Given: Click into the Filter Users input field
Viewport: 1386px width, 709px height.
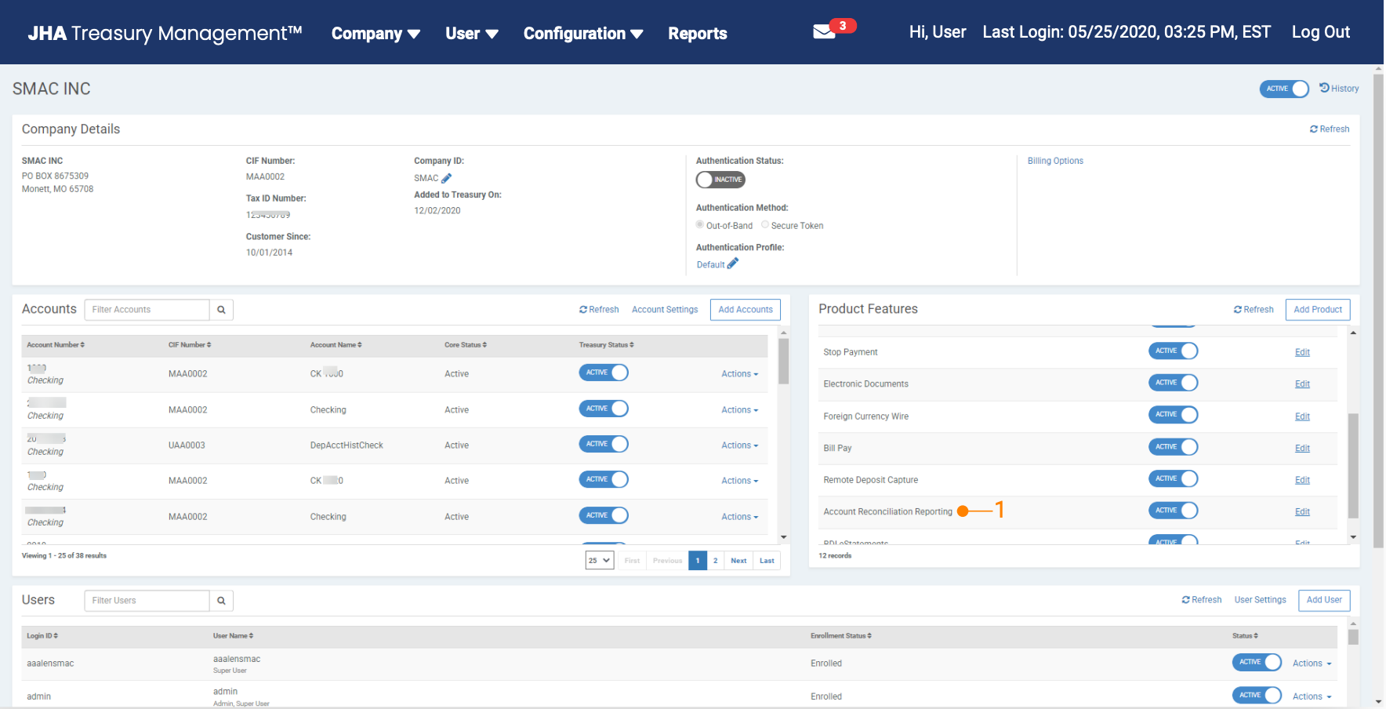Looking at the screenshot, I should point(147,601).
